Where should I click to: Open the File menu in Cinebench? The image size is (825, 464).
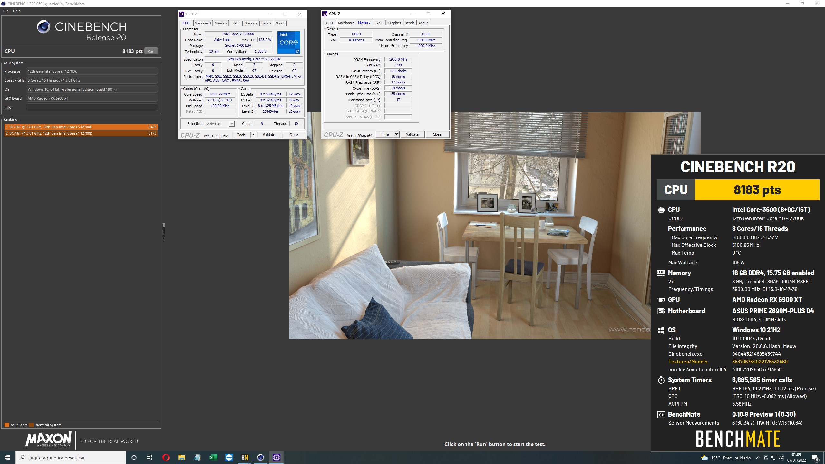5,11
